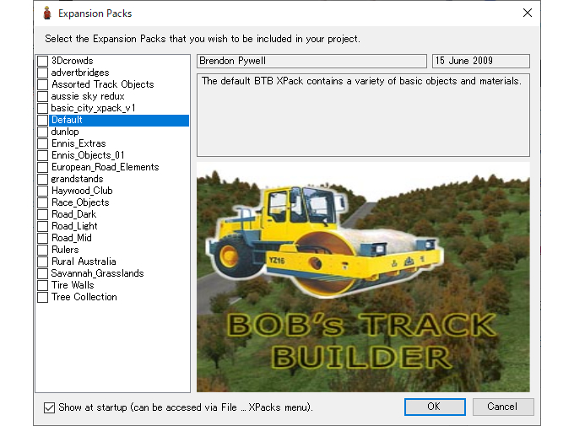Check the Ennis_Extras checkbox
Image resolution: width=574 pixels, height=426 pixels.
42,143
